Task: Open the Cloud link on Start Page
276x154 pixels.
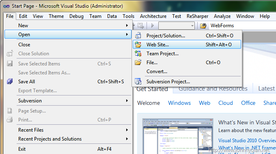Action: tap(226, 103)
